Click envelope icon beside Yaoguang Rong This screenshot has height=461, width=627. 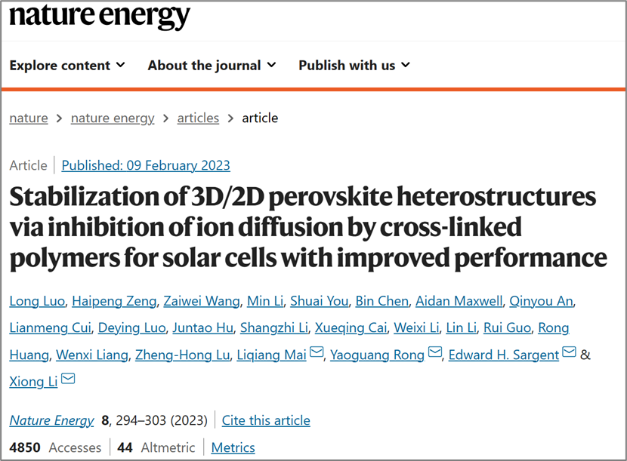click(435, 353)
